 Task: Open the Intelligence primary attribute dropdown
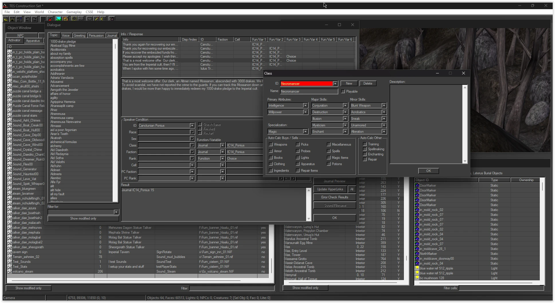[305, 105]
